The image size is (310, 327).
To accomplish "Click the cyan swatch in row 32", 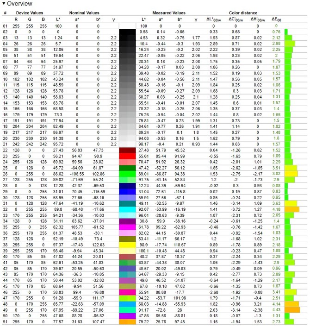I will pos(127,209).
